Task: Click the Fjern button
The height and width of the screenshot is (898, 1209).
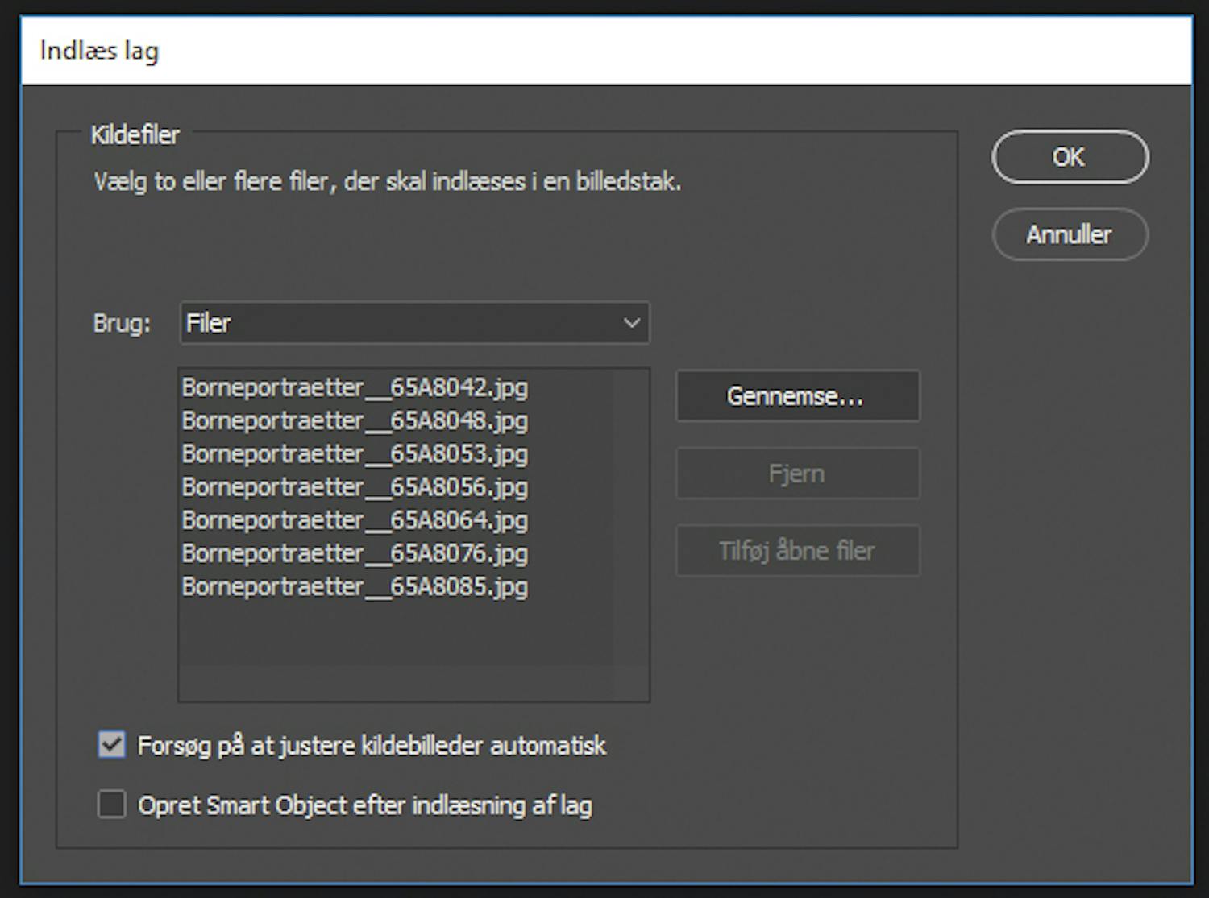Action: tap(796, 474)
